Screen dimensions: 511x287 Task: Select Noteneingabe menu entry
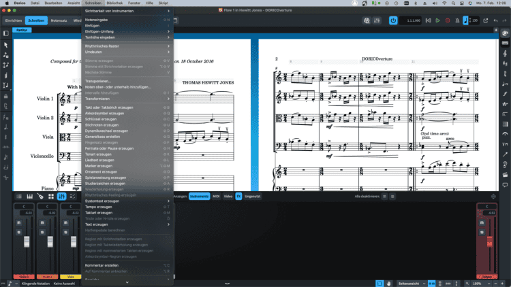tap(127, 20)
